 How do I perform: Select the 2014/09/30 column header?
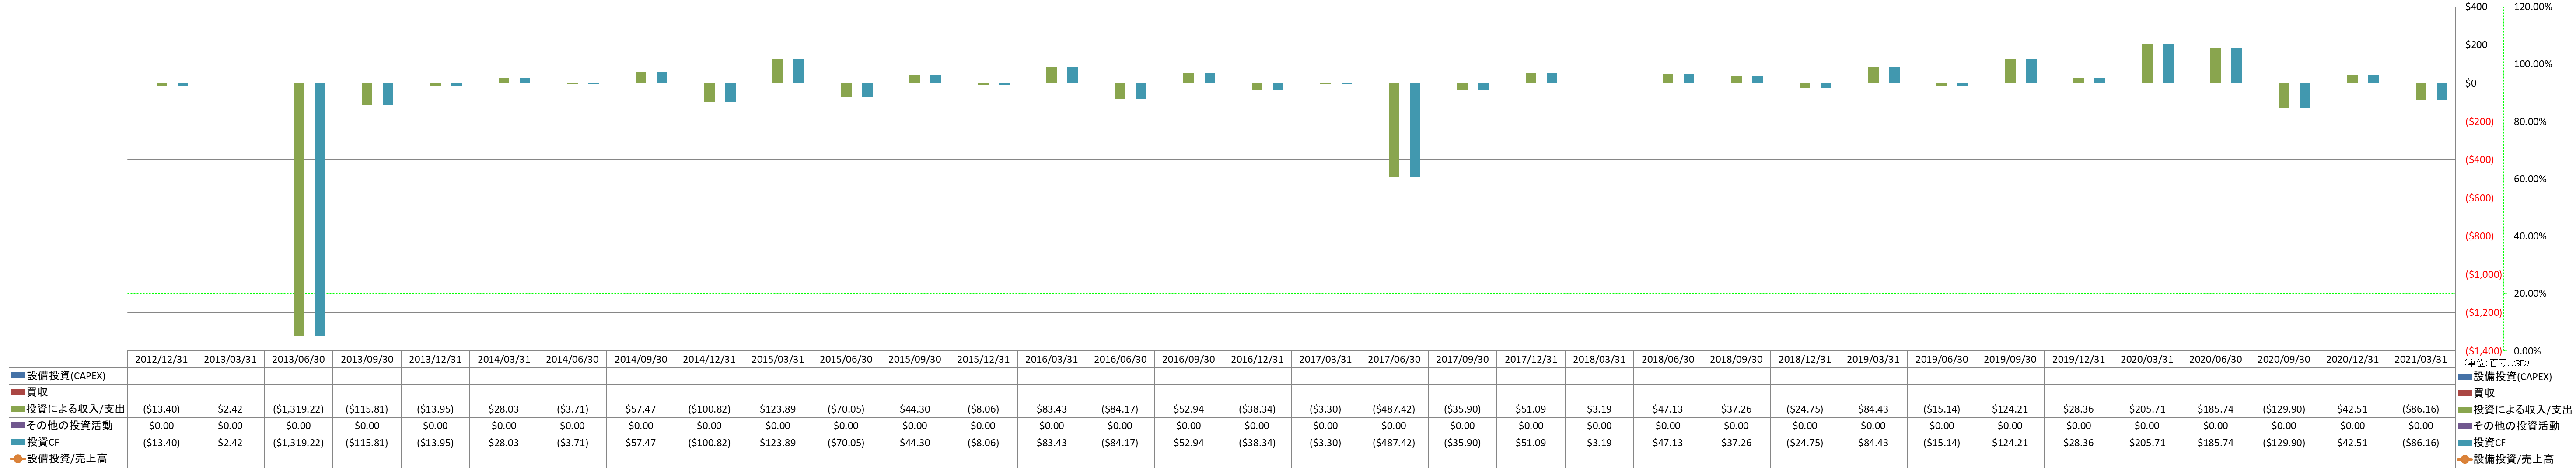pos(641,359)
